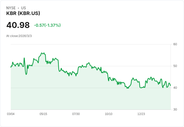Select the 03/04 date on the x-axis
The image size is (184, 127).
point(11,114)
